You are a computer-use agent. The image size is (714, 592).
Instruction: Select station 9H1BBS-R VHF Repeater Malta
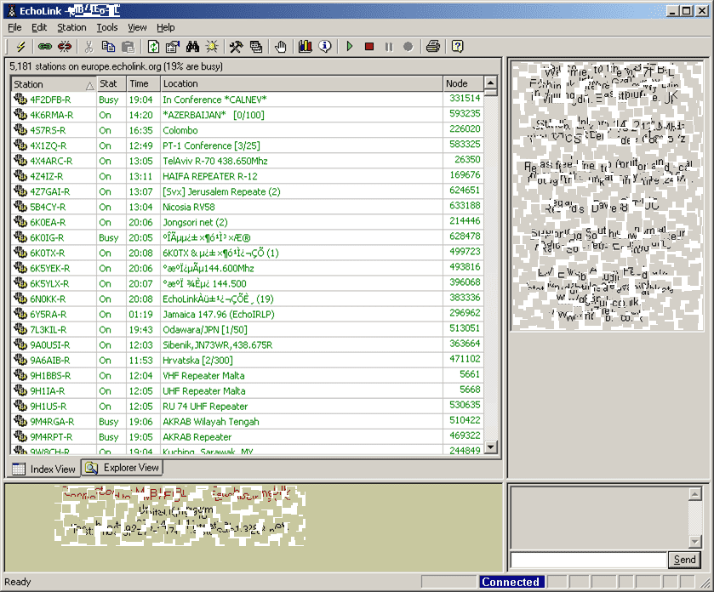click(x=248, y=375)
